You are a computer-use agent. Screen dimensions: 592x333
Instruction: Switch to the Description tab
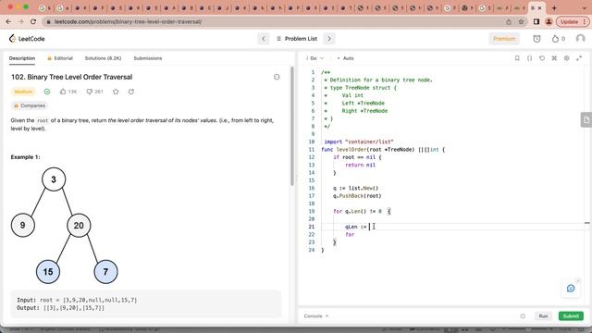click(x=22, y=58)
